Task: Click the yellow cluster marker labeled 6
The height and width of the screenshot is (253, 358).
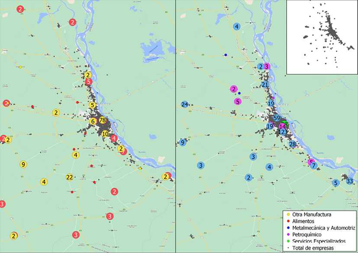Action: (x=93, y=122)
